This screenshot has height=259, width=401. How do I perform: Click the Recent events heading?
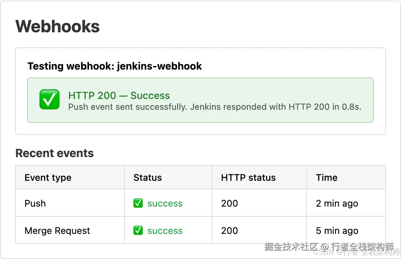(55, 153)
